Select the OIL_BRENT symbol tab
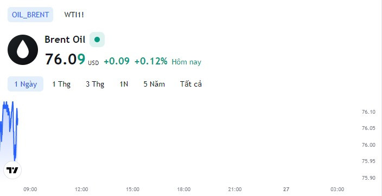 click(30, 15)
